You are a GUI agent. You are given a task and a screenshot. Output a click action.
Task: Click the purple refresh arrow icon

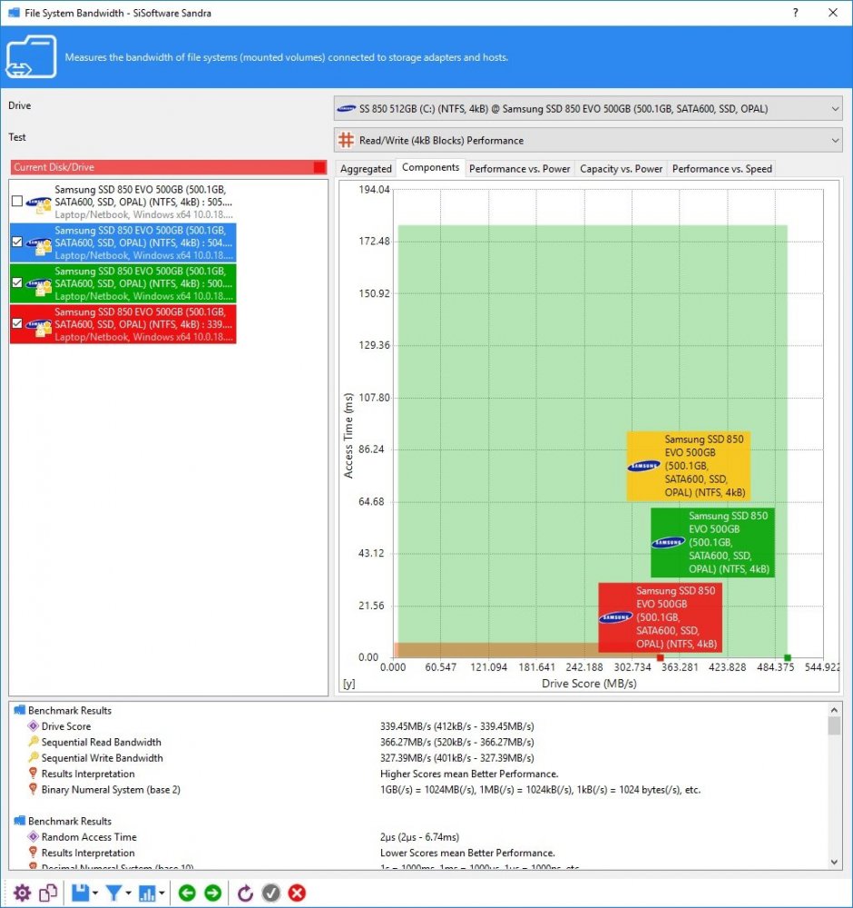click(x=245, y=893)
